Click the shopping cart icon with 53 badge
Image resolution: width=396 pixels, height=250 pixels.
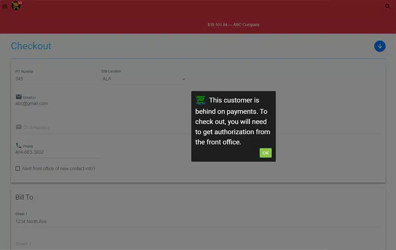tap(16, 6)
